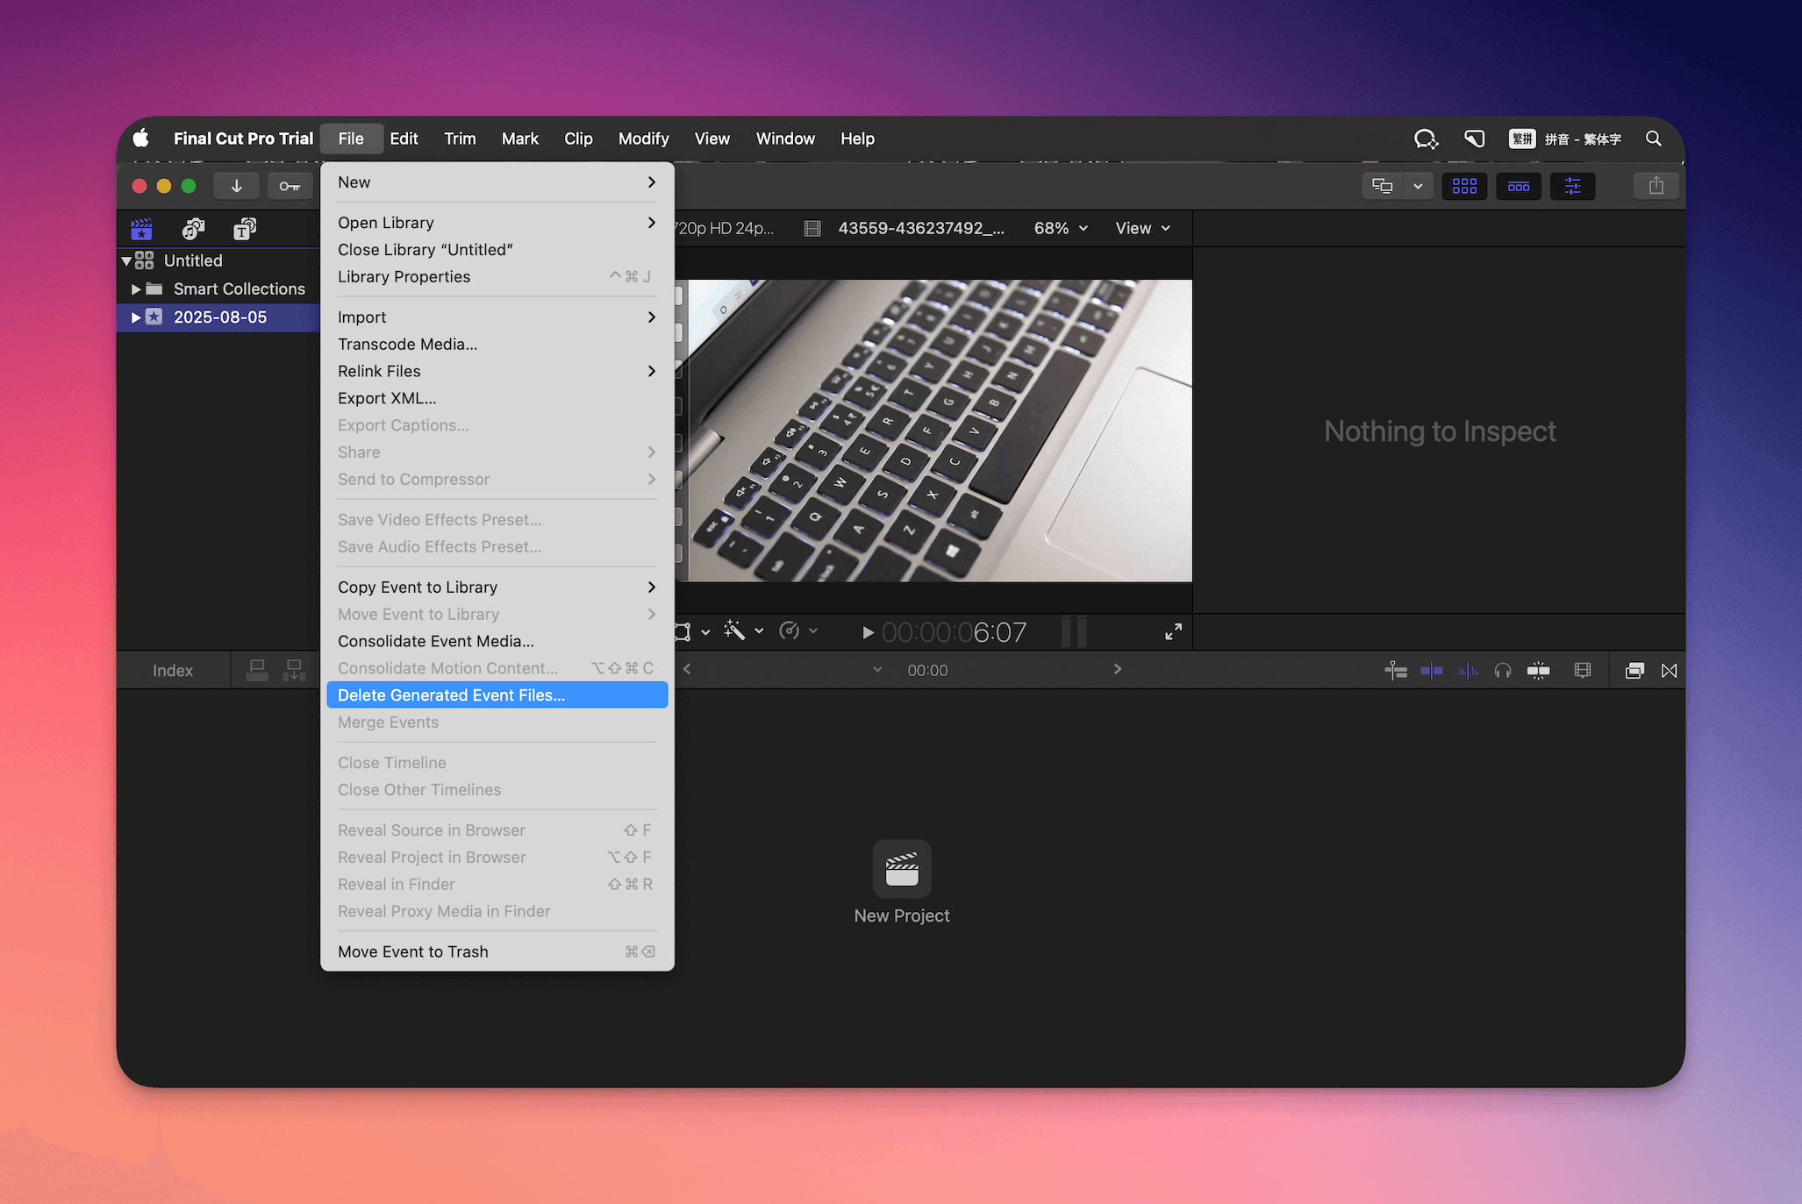This screenshot has height=1204, width=1802.
Task: Choose Delete Generated Event Files
Action: [497, 695]
